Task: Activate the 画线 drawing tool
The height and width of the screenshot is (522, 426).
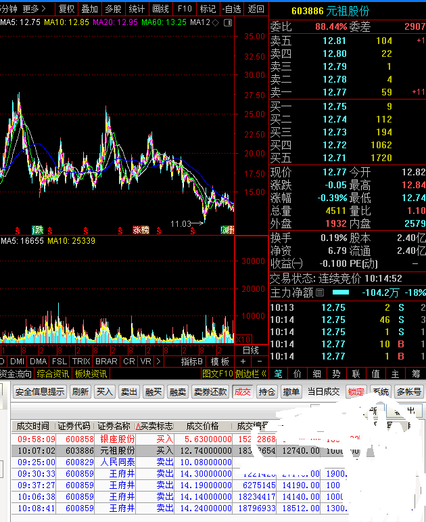Action: [161, 9]
